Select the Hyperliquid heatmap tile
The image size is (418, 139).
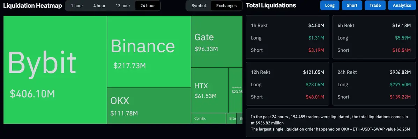pos(236,90)
